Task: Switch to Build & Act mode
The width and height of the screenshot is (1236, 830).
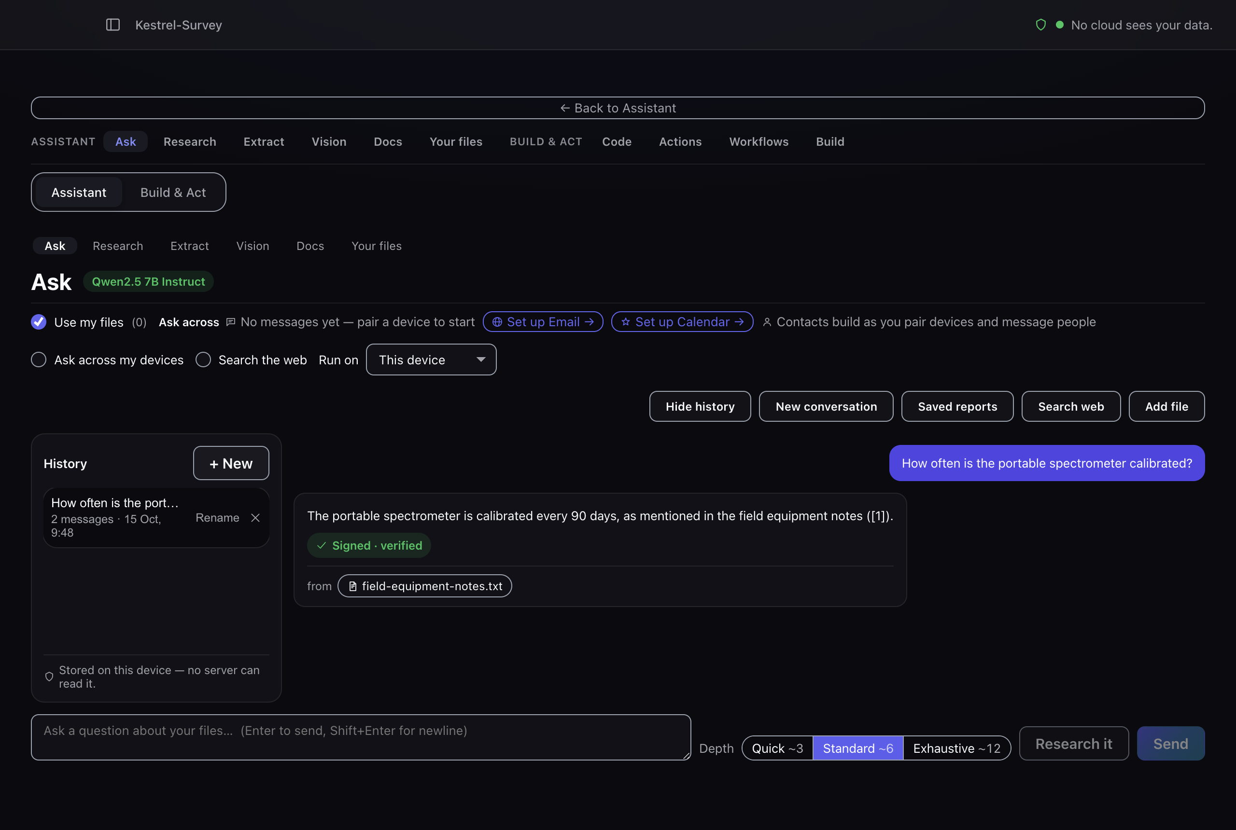Action: click(x=173, y=192)
